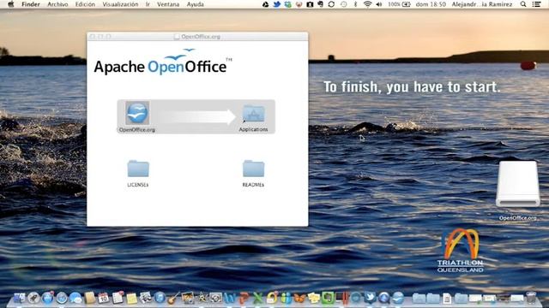This screenshot has height=308, width=549.
Task: Open Launchpad rocket in the Dock
Action: click(33, 298)
